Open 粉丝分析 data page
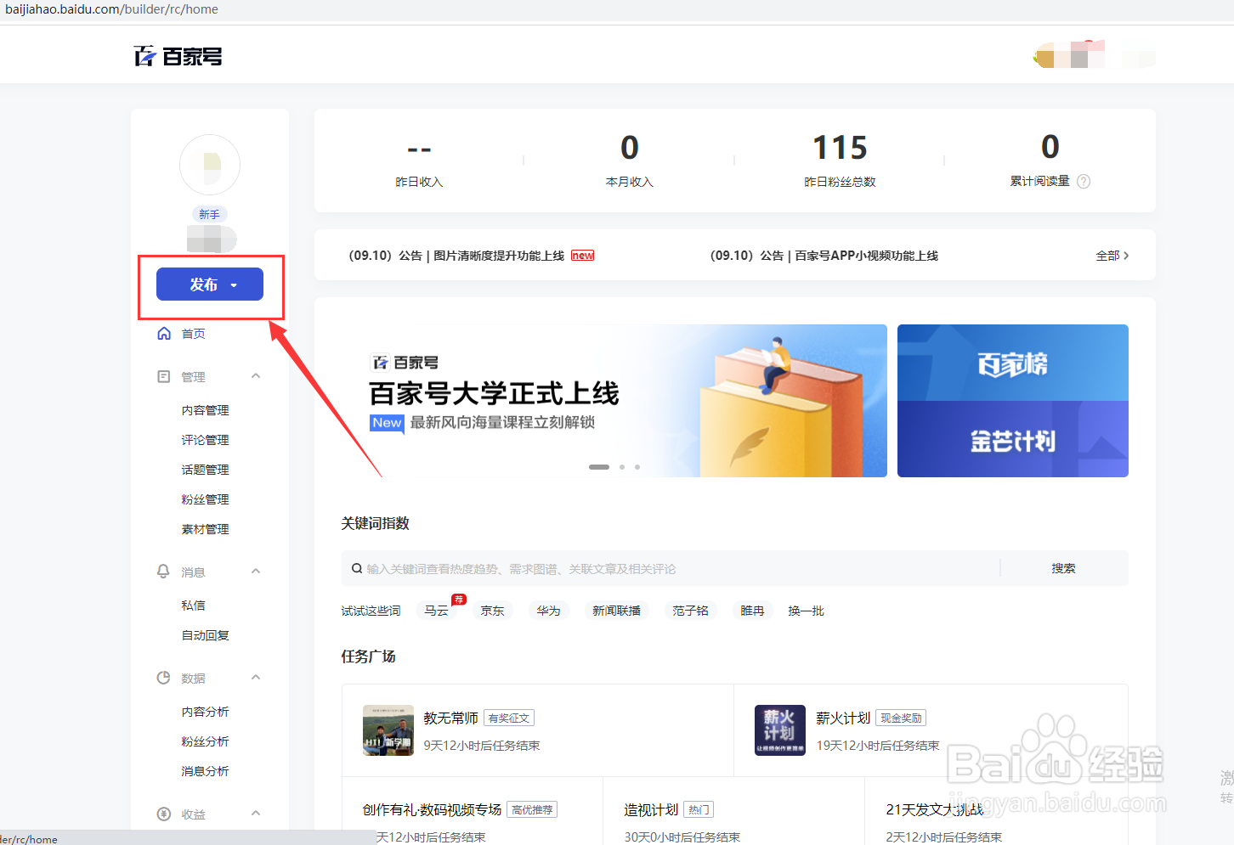Viewport: 1234px width, 845px height. tap(205, 741)
